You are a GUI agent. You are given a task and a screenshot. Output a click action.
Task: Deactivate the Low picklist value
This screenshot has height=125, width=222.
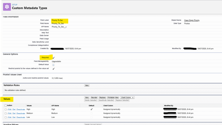pos(21,117)
